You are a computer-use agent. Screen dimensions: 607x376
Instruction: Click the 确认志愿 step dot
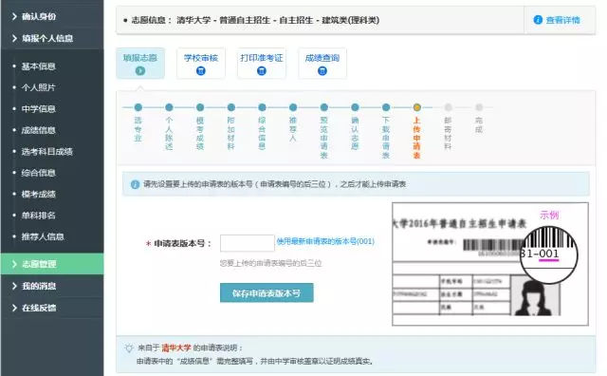click(355, 107)
